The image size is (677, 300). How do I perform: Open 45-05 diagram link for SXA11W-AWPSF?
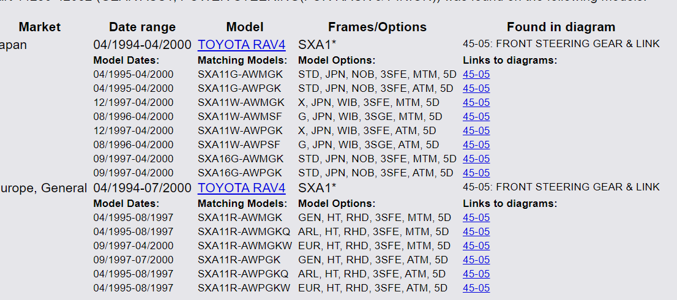tap(476, 144)
